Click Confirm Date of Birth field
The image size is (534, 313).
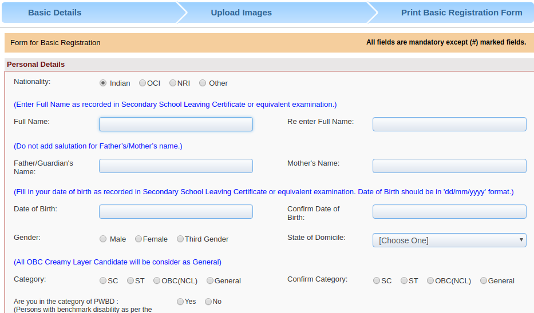pos(449,212)
